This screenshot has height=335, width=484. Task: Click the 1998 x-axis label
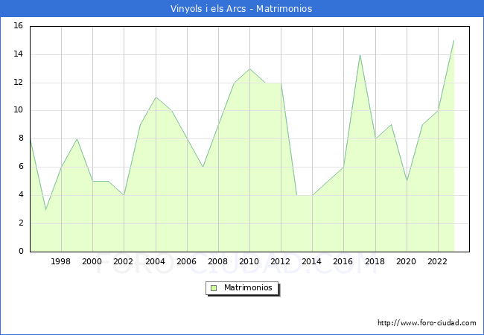pos(61,262)
